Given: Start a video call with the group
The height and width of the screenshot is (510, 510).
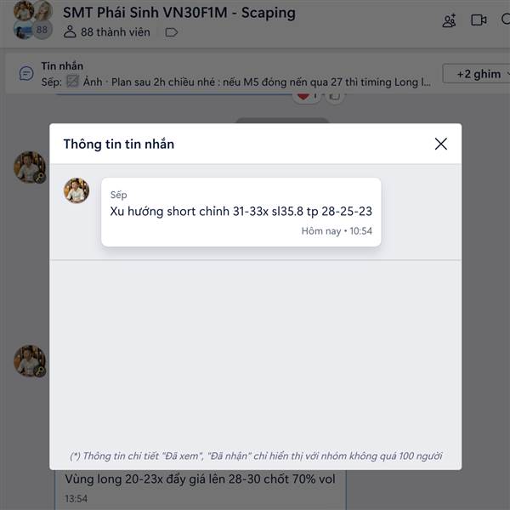Looking at the screenshot, I should point(479,20).
